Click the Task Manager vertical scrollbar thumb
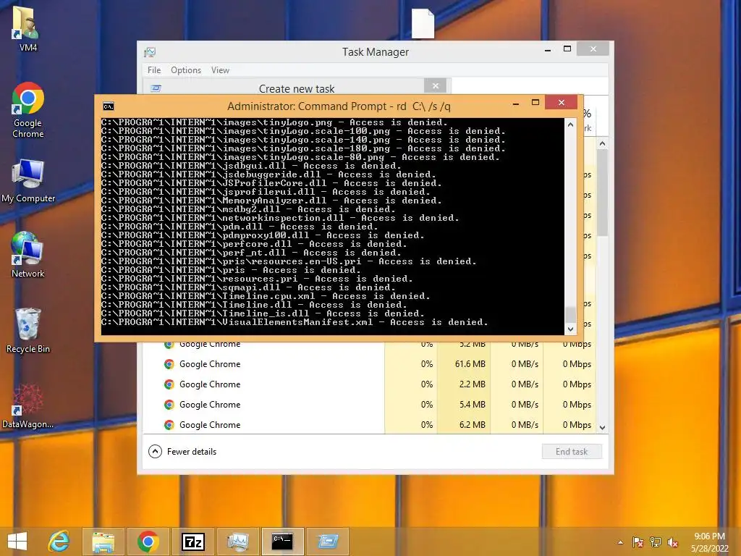The width and height of the screenshot is (741, 556). pos(602,193)
